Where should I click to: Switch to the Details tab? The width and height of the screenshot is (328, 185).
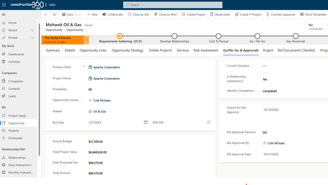[70, 50]
